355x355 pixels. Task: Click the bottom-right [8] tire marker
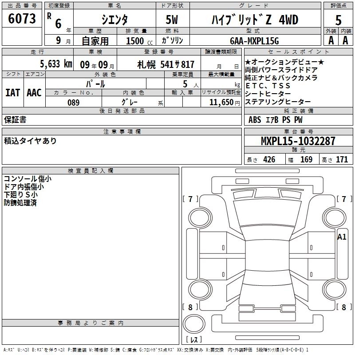pos(341,307)
